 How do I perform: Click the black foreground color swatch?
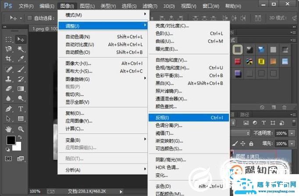click(11, 140)
